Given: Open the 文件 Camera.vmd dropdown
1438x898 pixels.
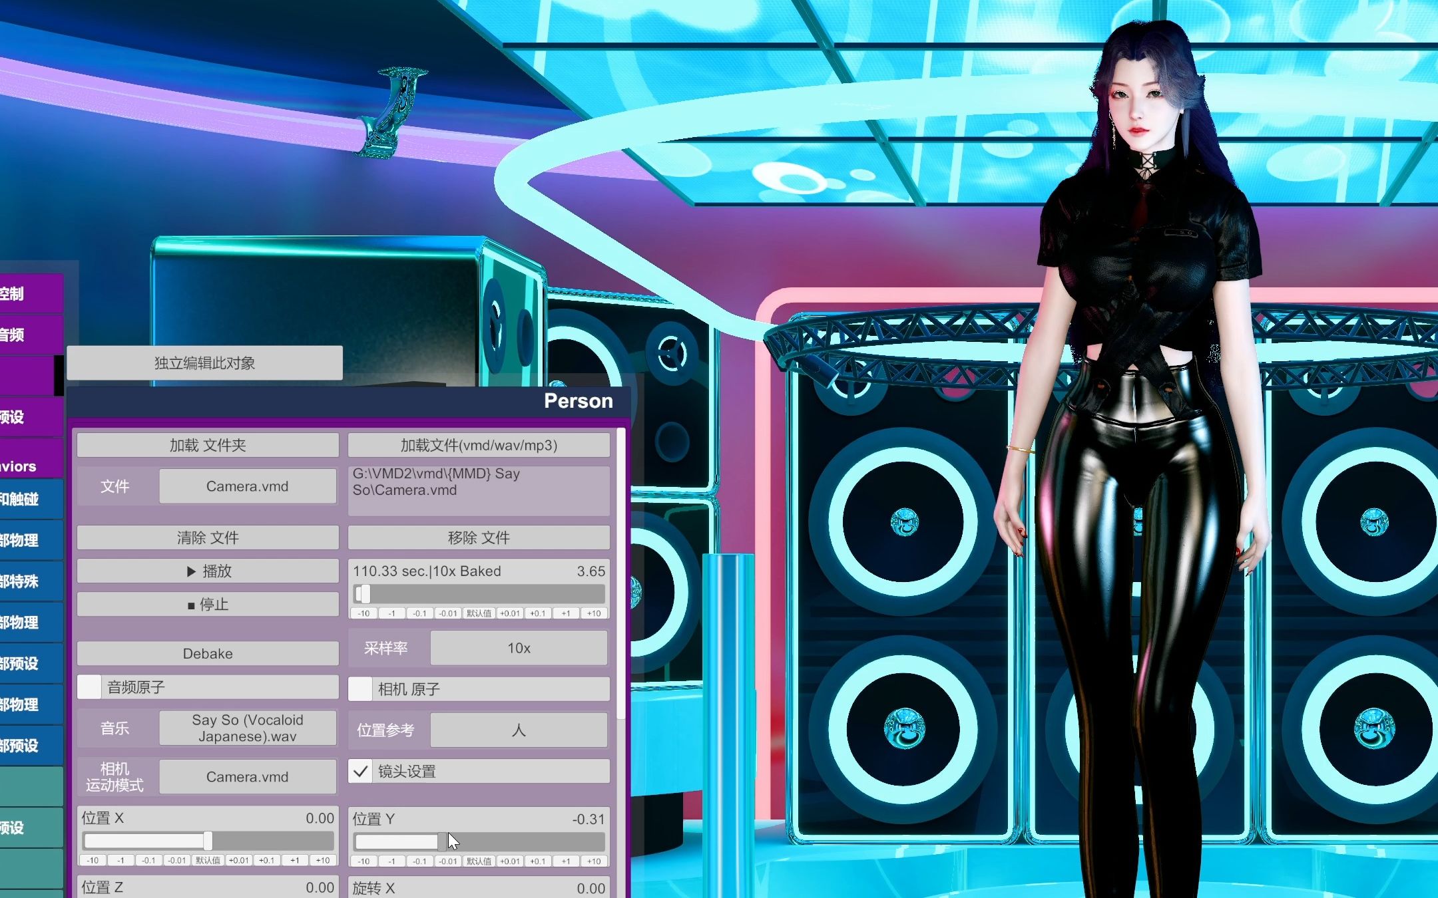Looking at the screenshot, I should pos(248,486).
